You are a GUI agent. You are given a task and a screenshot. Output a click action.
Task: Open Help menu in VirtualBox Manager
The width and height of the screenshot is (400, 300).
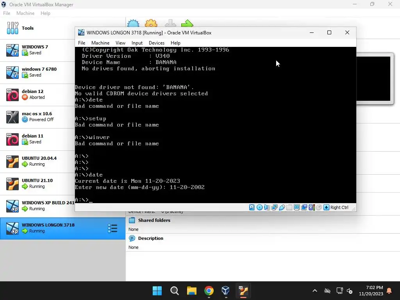pos(45,13)
